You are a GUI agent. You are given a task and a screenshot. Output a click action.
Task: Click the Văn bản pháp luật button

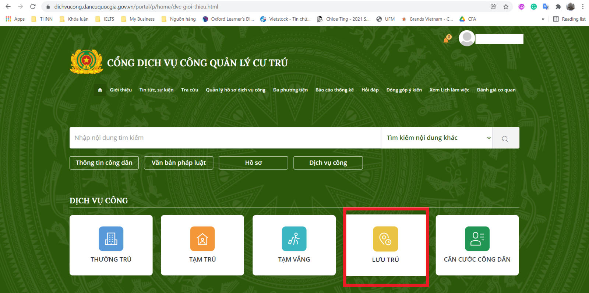[x=179, y=163]
